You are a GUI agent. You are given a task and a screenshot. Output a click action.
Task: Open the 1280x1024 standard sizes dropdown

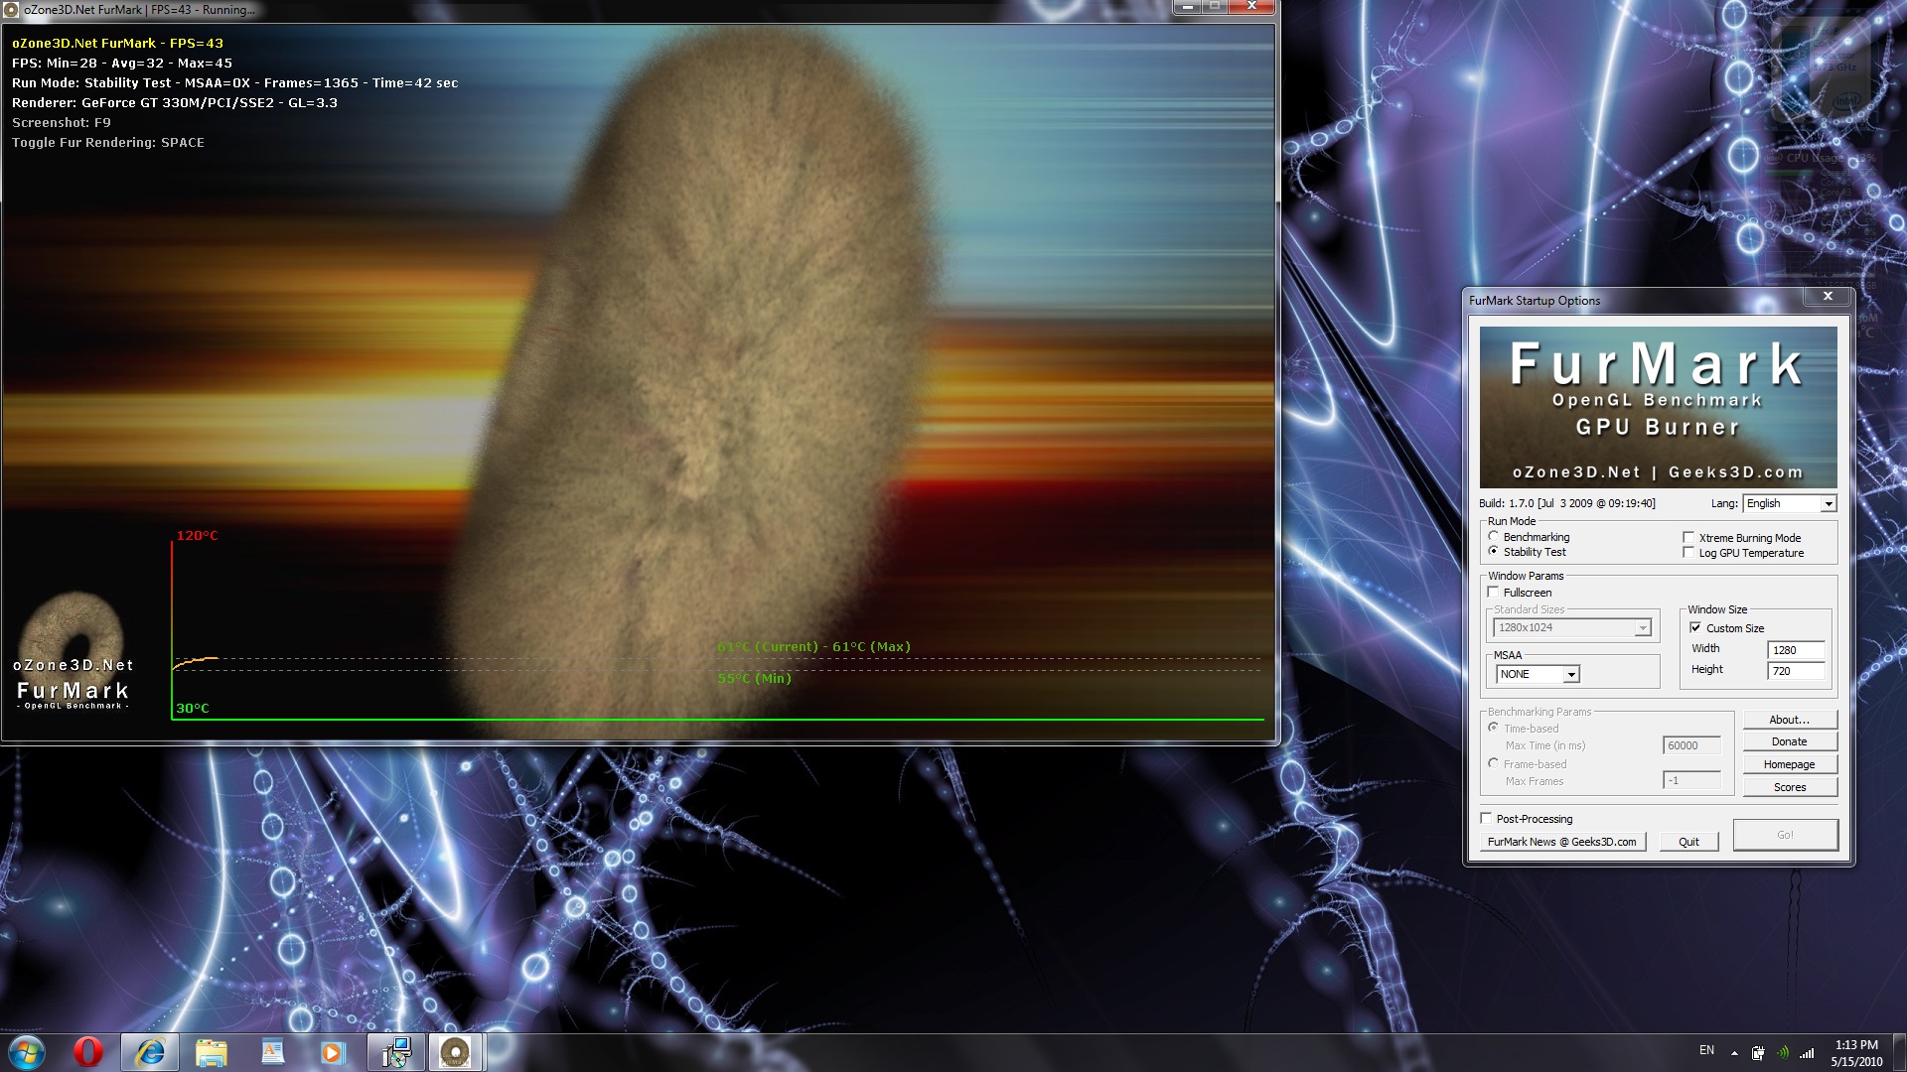(1572, 628)
